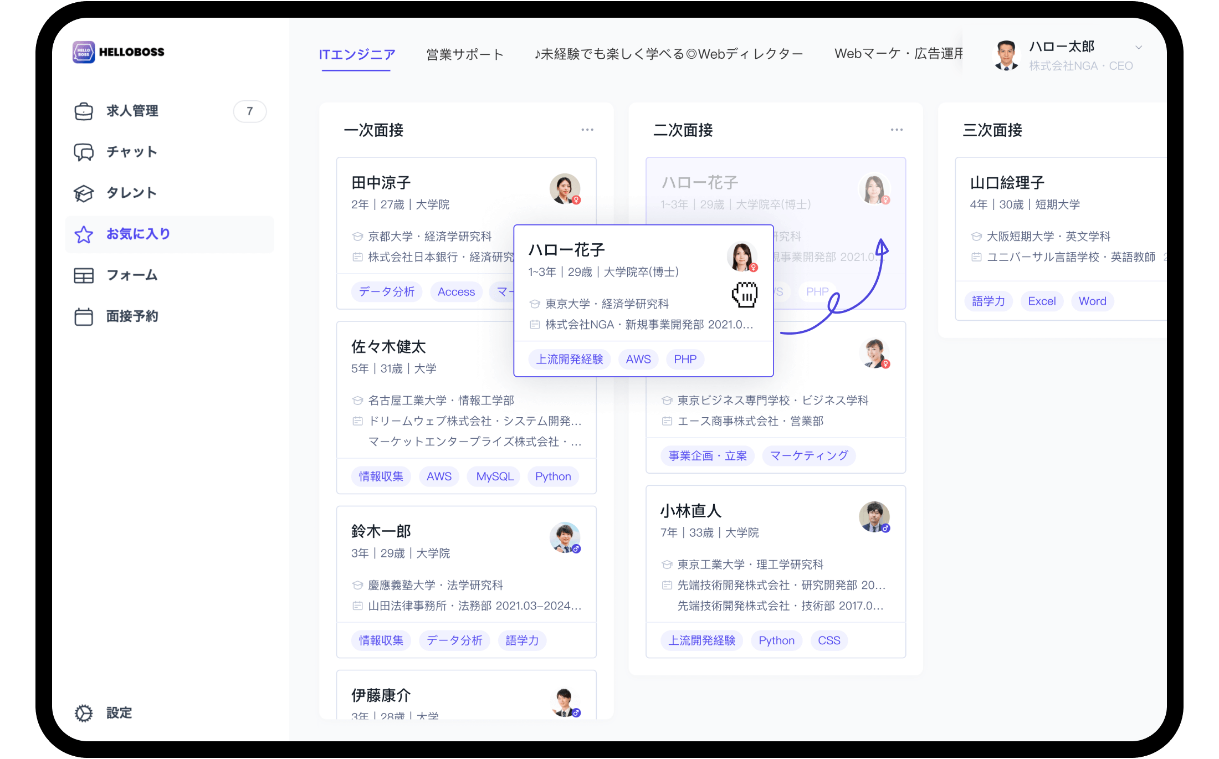Open the ♪未経験でも楽しく学べる◎Webディレクター tab
Screen dimensions: 1219x759
pyautogui.click(x=668, y=54)
